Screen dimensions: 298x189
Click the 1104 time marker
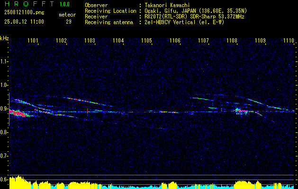click(x=118, y=41)
